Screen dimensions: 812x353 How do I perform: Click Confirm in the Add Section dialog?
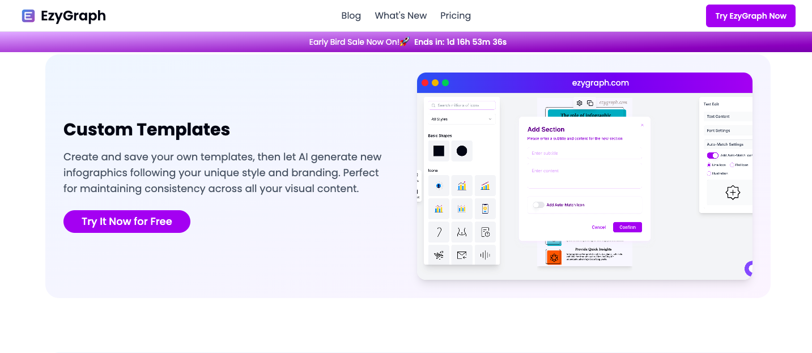tap(627, 227)
